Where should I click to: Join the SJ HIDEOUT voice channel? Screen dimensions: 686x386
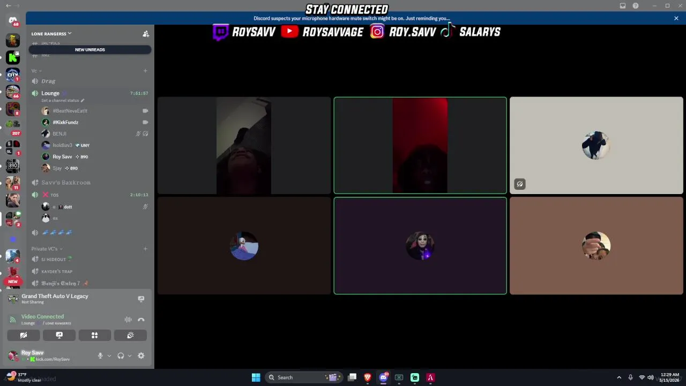click(90, 259)
